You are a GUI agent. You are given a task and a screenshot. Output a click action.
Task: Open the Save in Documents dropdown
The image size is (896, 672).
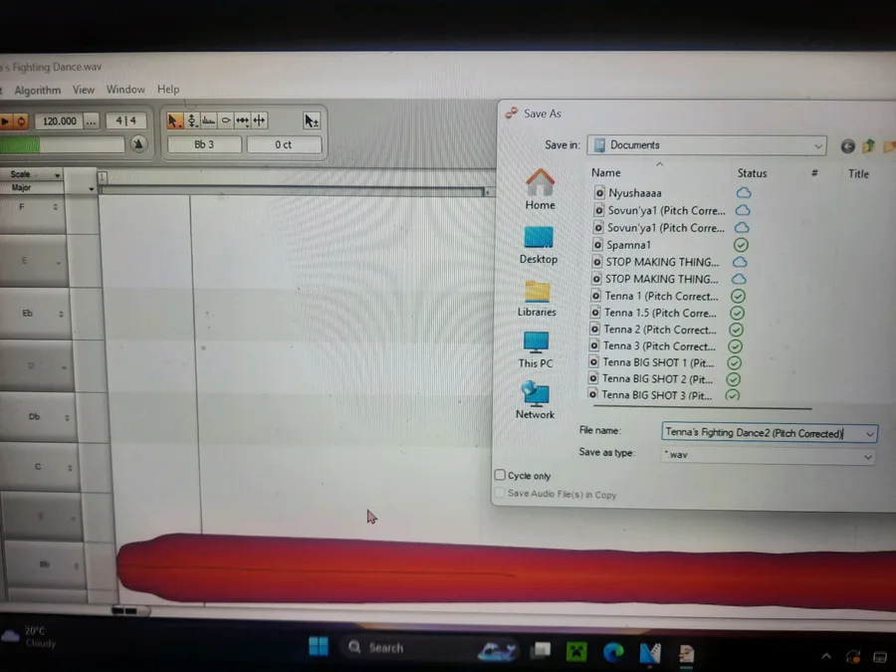click(707, 145)
